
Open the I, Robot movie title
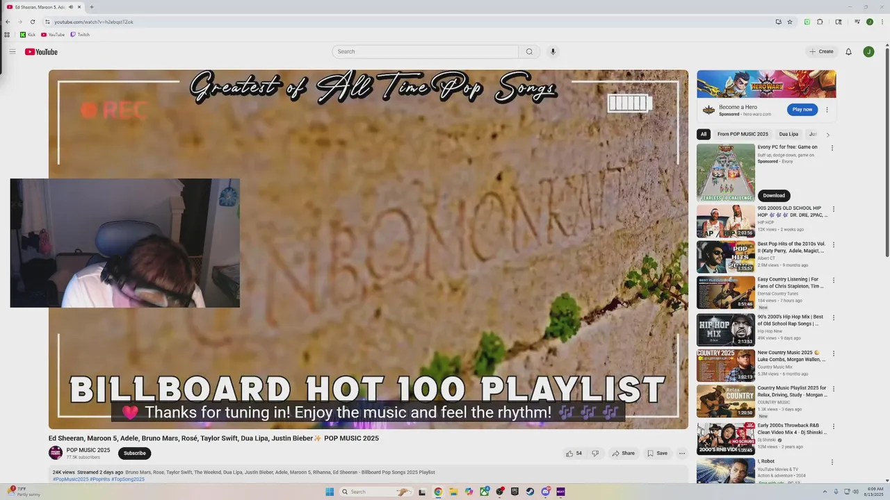point(766,461)
